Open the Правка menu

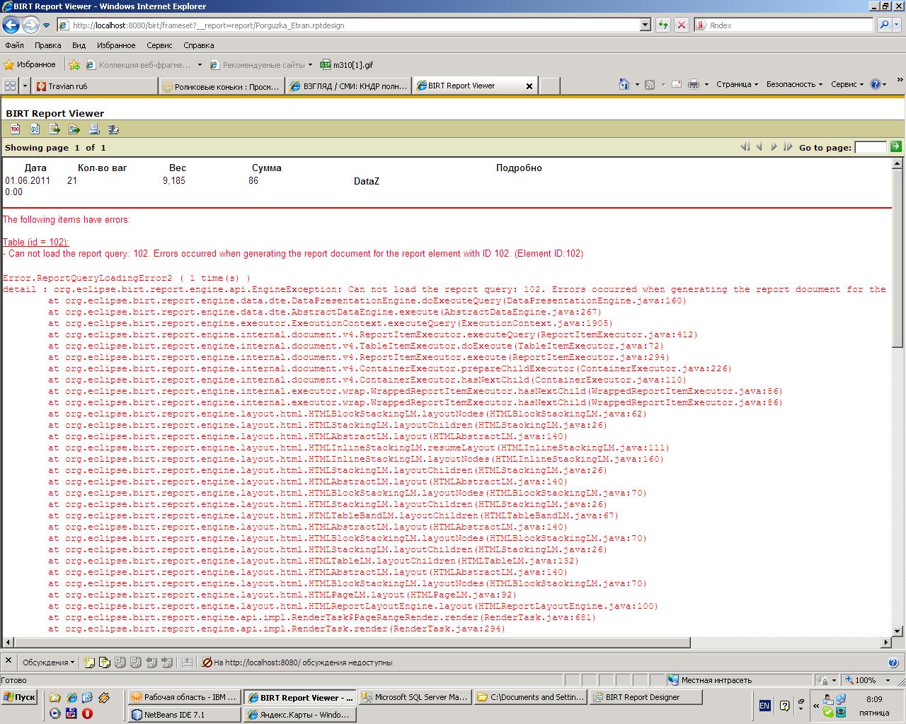(47, 45)
